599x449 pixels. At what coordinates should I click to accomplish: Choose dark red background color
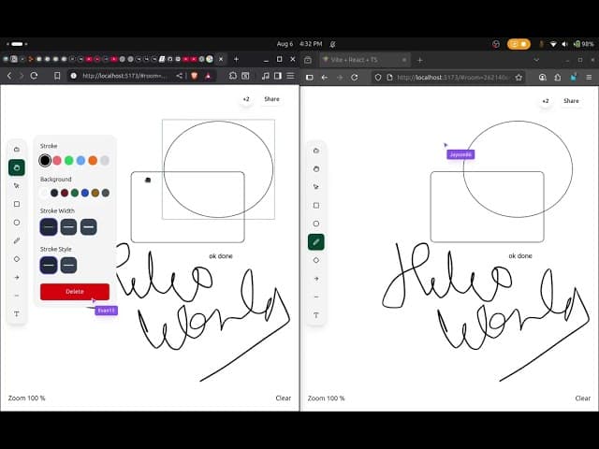point(65,194)
